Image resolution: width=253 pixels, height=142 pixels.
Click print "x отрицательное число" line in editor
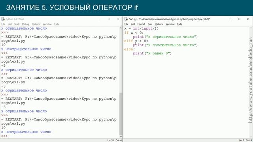click(165, 37)
